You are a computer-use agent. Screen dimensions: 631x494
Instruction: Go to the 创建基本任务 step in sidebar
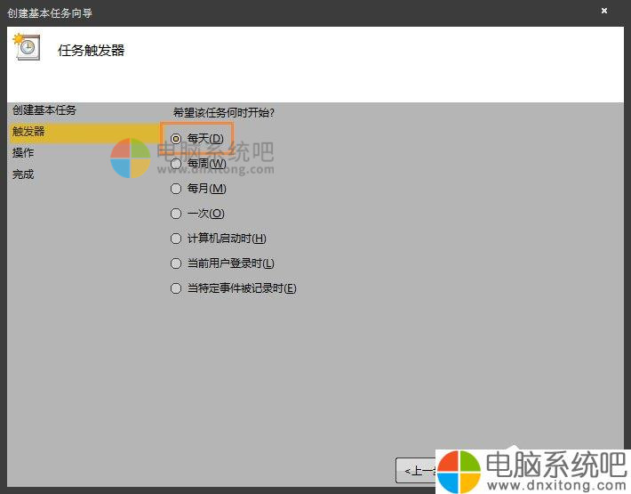tap(44, 110)
